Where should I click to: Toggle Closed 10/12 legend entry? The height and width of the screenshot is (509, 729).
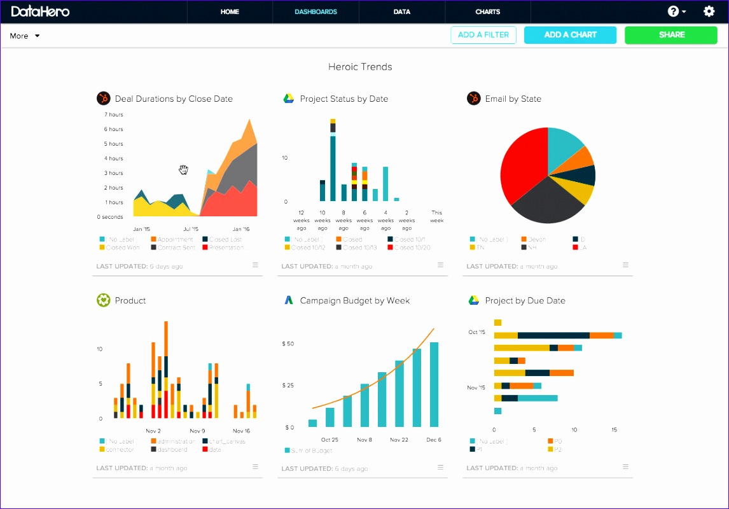(x=305, y=248)
